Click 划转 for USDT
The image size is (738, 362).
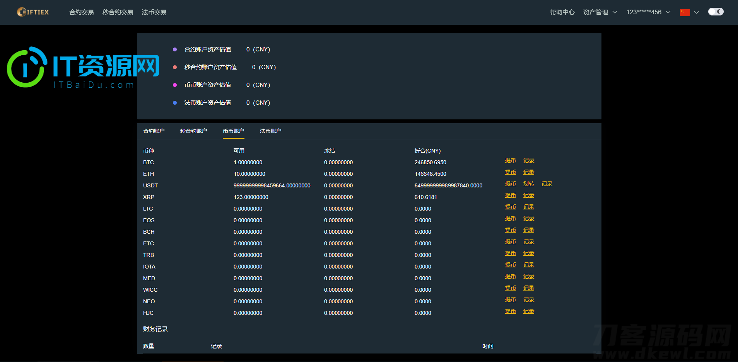click(x=528, y=184)
